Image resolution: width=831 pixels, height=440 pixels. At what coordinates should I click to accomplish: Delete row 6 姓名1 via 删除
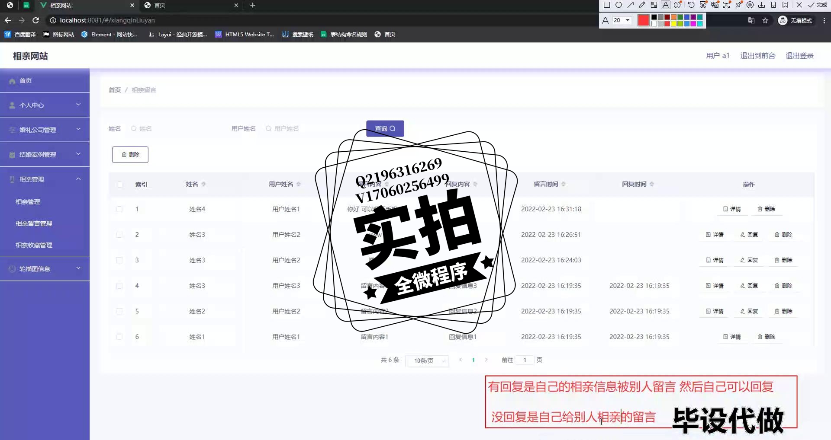[766, 337]
